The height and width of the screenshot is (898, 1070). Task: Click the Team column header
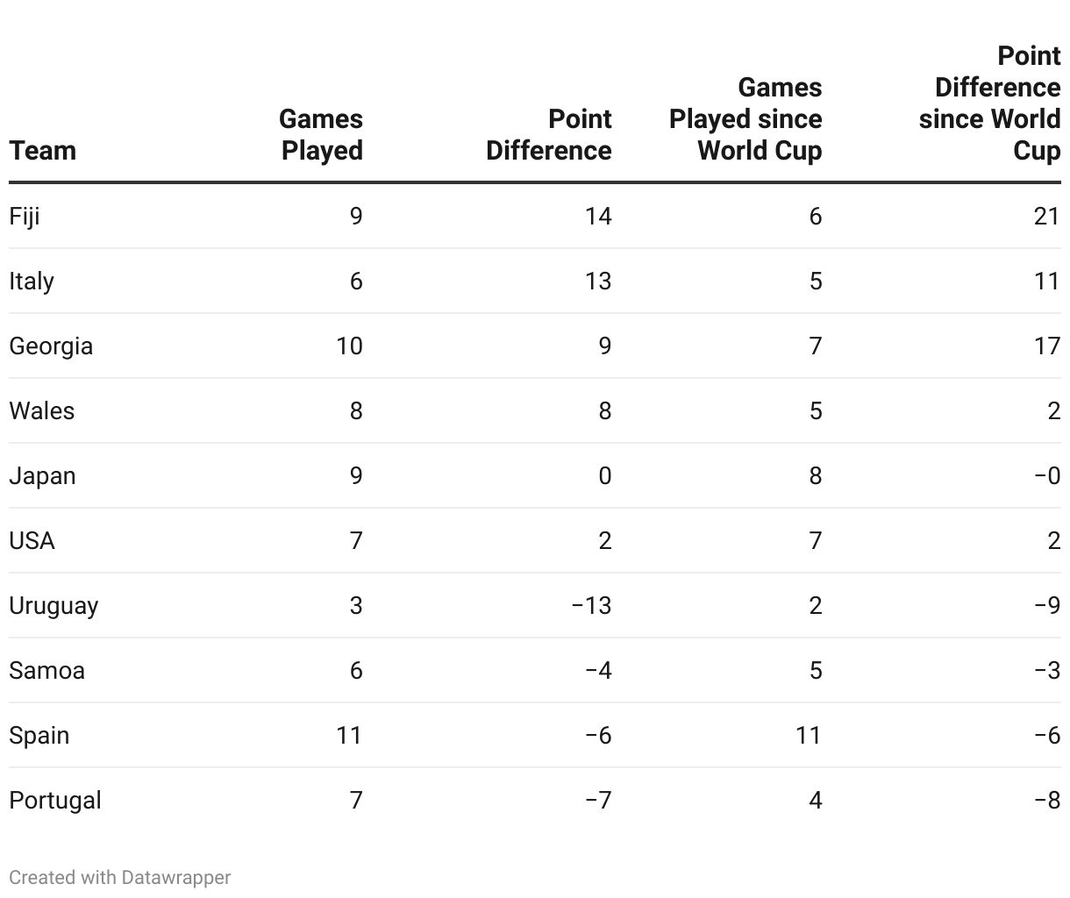(x=43, y=150)
